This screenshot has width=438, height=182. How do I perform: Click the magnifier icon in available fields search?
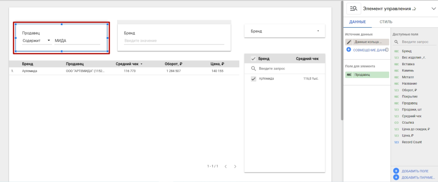tap(397, 42)
